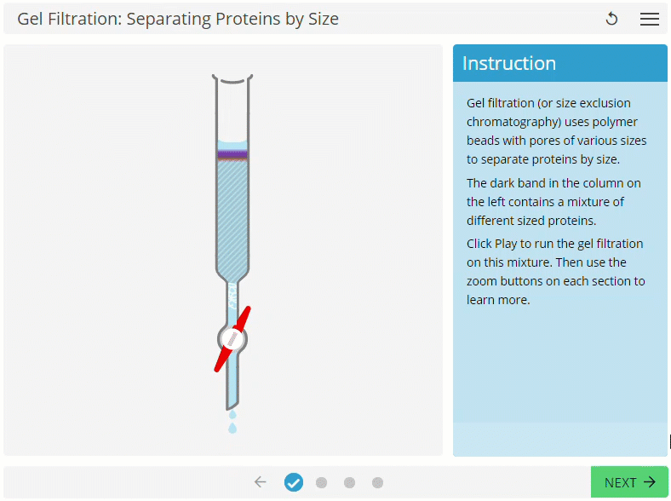Click the purple protein band in column

point(232,154)
